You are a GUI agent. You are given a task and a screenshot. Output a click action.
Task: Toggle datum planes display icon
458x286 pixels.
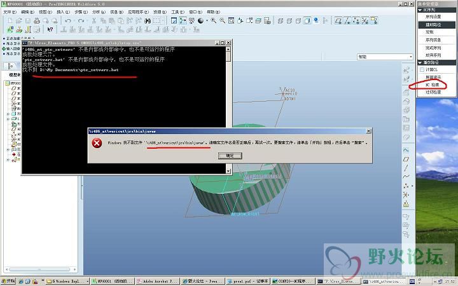[338, 21]
